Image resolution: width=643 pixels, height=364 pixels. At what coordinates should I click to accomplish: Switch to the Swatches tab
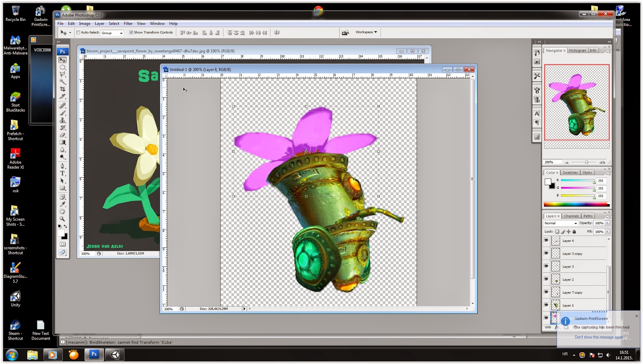tap(570, 173)
